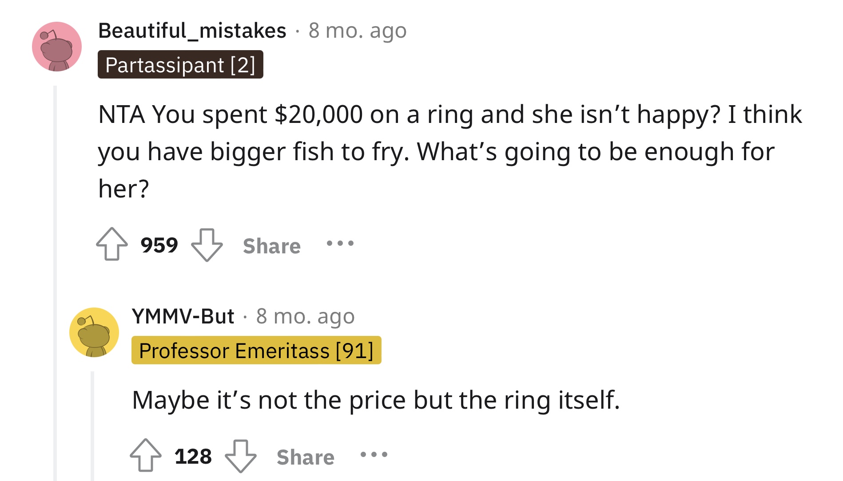Share the Beautiful_mistakes comment

tap(272, 246)
